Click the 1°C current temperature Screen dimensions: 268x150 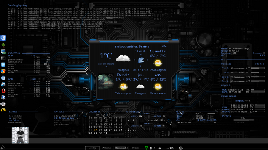pos(106,56)
